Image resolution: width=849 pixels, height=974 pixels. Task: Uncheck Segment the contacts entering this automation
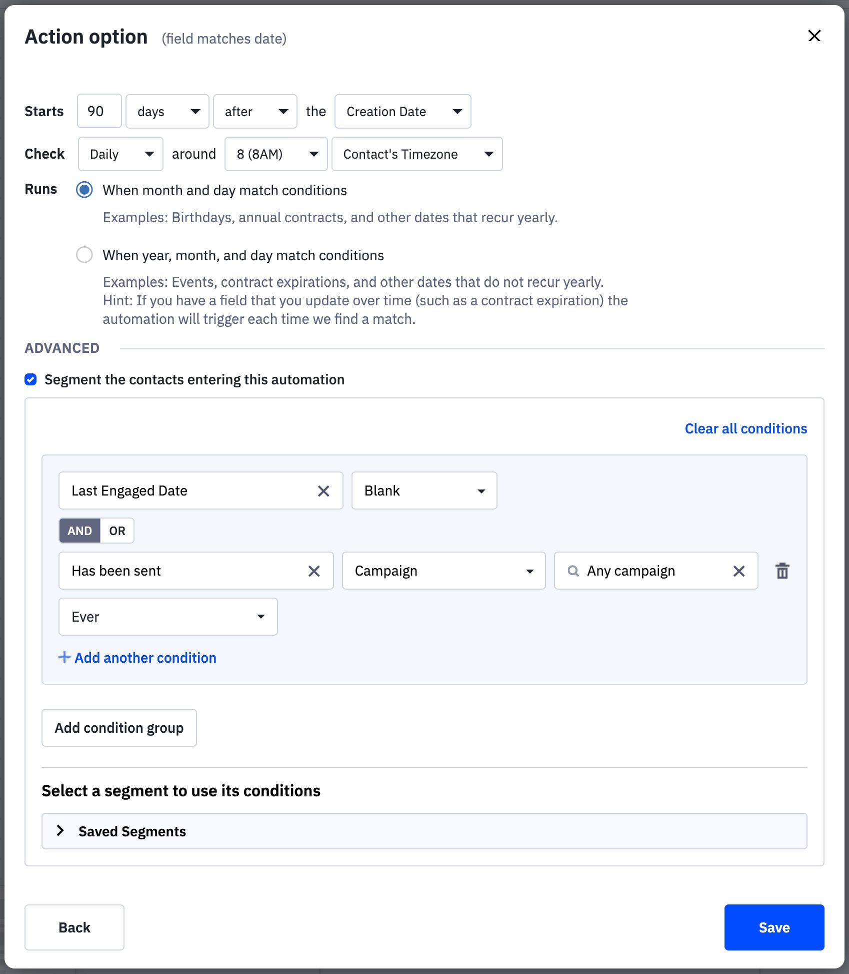click(31, 380)
